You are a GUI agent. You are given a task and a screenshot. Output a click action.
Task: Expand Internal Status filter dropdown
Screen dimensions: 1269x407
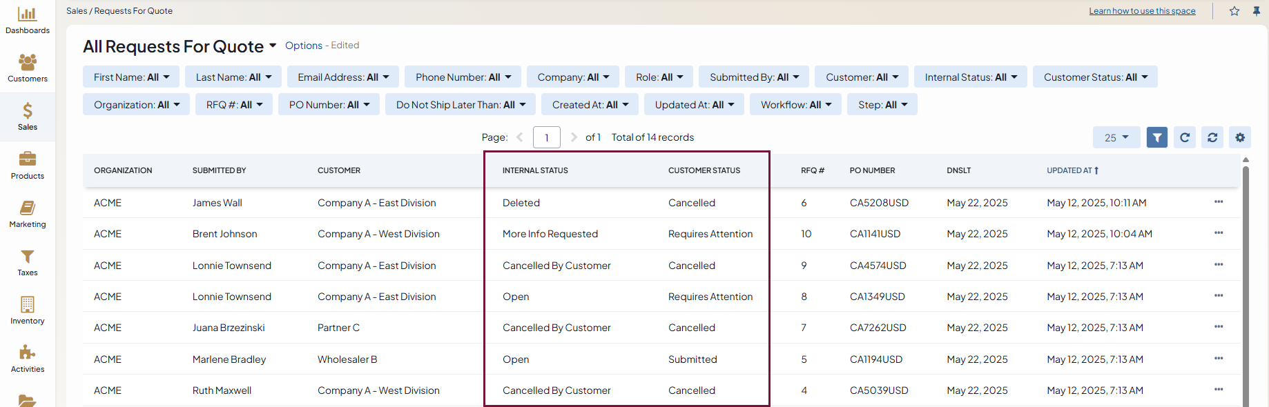click(970, 77)
